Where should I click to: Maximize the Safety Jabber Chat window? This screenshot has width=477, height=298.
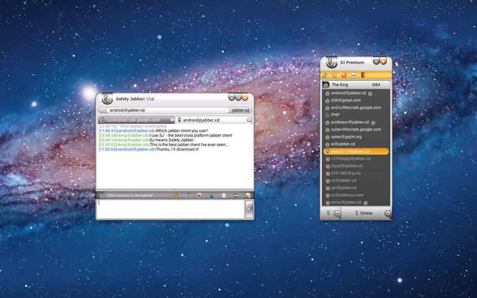(238, 97)
